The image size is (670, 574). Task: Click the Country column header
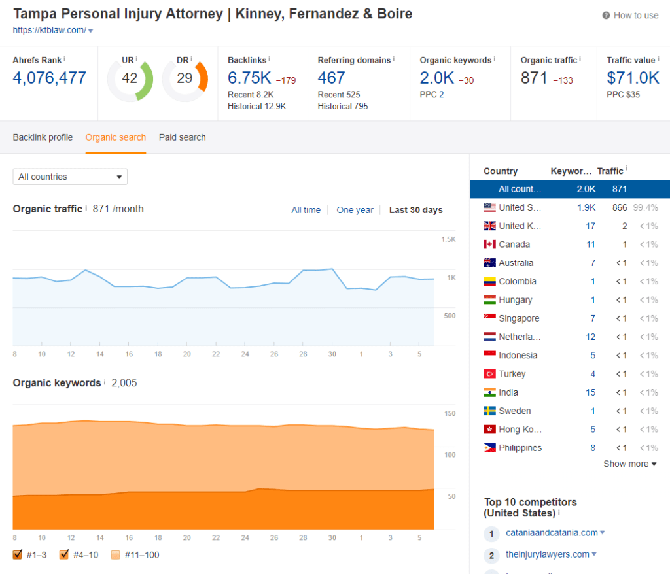tap(501, 171)
